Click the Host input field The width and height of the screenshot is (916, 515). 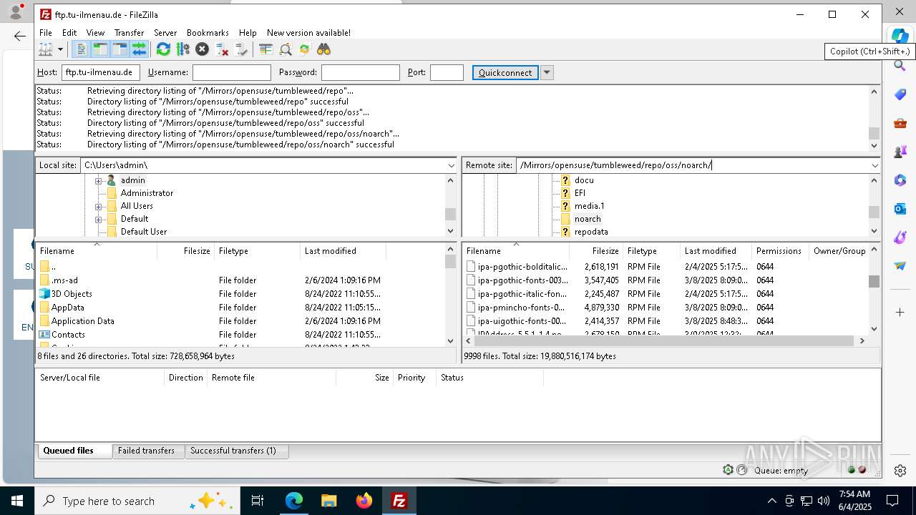point(101,72)
